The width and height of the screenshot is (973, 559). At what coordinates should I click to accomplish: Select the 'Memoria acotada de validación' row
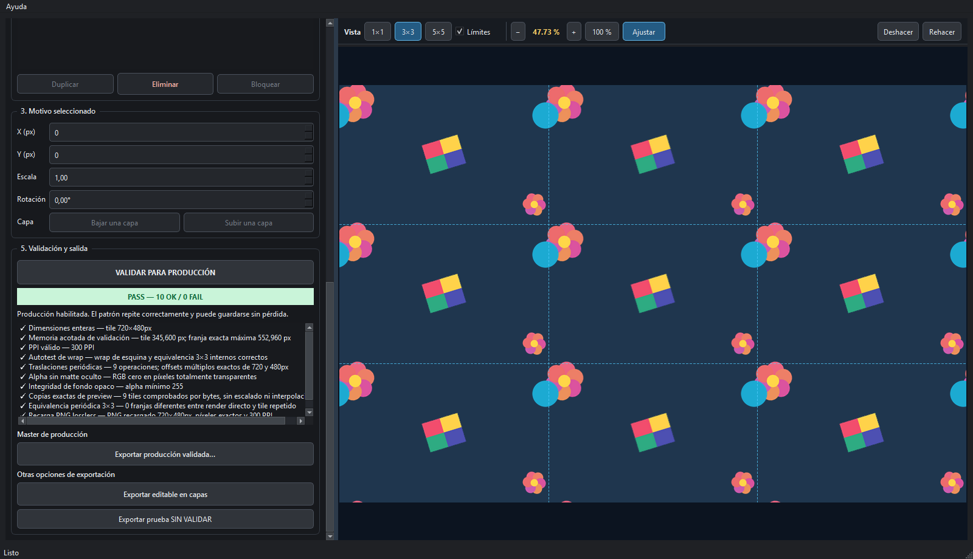point(161,338)
